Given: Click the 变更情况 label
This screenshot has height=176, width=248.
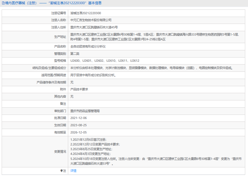Looking at the screenshot, I should [60, 152].
